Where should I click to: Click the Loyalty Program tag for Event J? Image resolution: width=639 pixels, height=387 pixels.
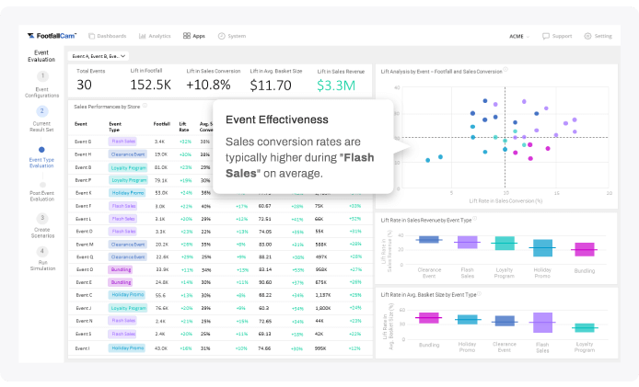(x=128, y=308)
